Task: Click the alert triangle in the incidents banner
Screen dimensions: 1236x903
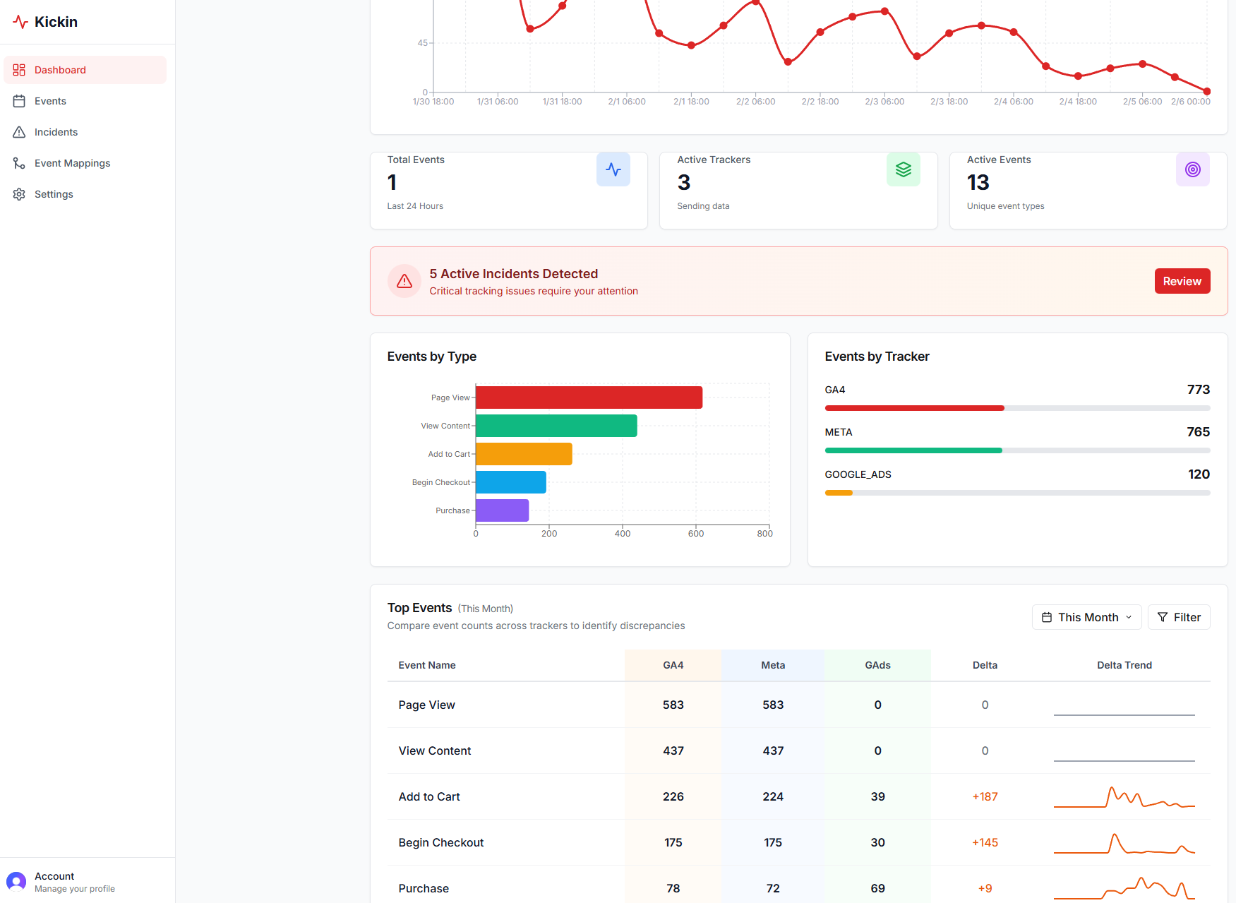Action: point(404,280)
